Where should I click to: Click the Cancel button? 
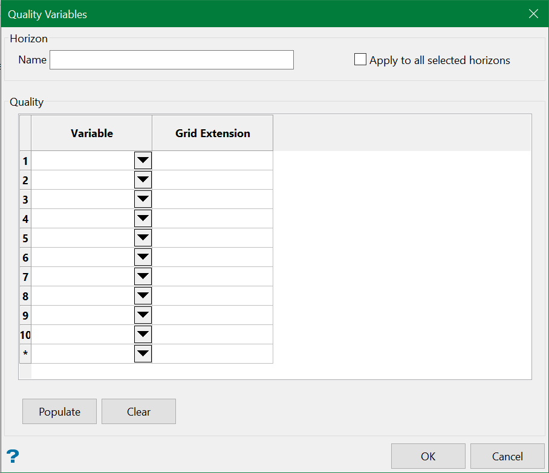click(507, 456)
